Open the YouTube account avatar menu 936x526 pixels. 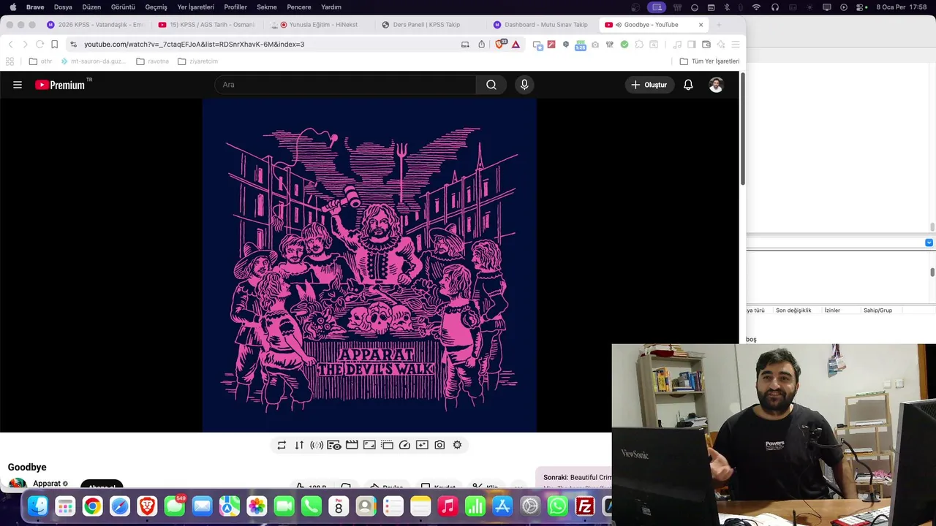coord(716,85)
